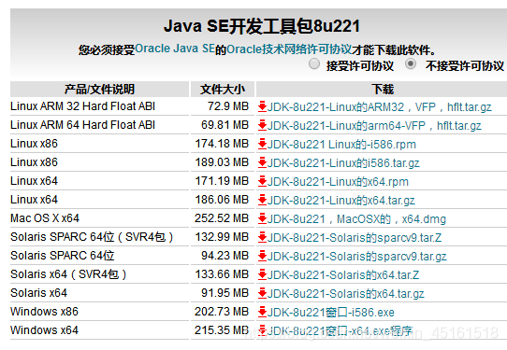Screen dimensions: 507x350
Task: Click the 215.35 MB file size
Action: (222, 330)
